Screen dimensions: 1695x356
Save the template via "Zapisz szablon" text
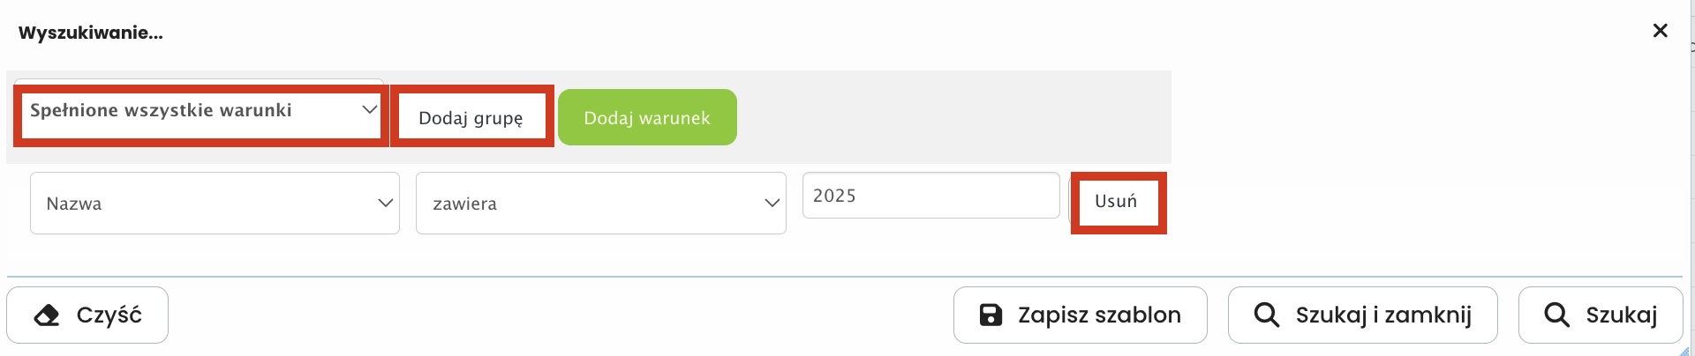(1099, 315)
